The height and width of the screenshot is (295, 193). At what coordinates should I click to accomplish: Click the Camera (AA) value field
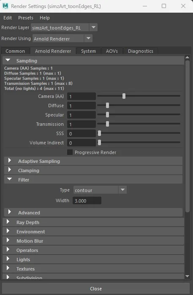click(x=82, y=97)
